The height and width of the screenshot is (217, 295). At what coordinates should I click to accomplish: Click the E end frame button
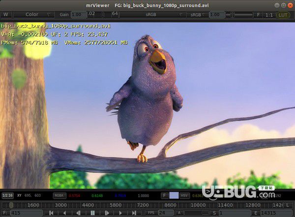point(256,213)
